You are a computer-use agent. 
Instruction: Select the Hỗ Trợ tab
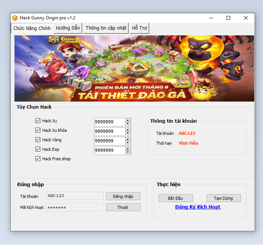point(139,28)
